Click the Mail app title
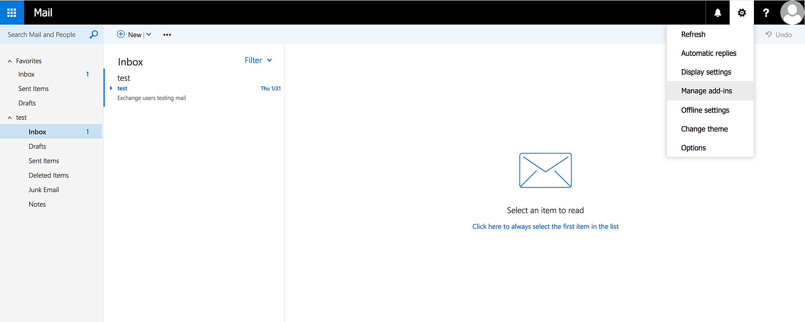 [x=43, y=13]
